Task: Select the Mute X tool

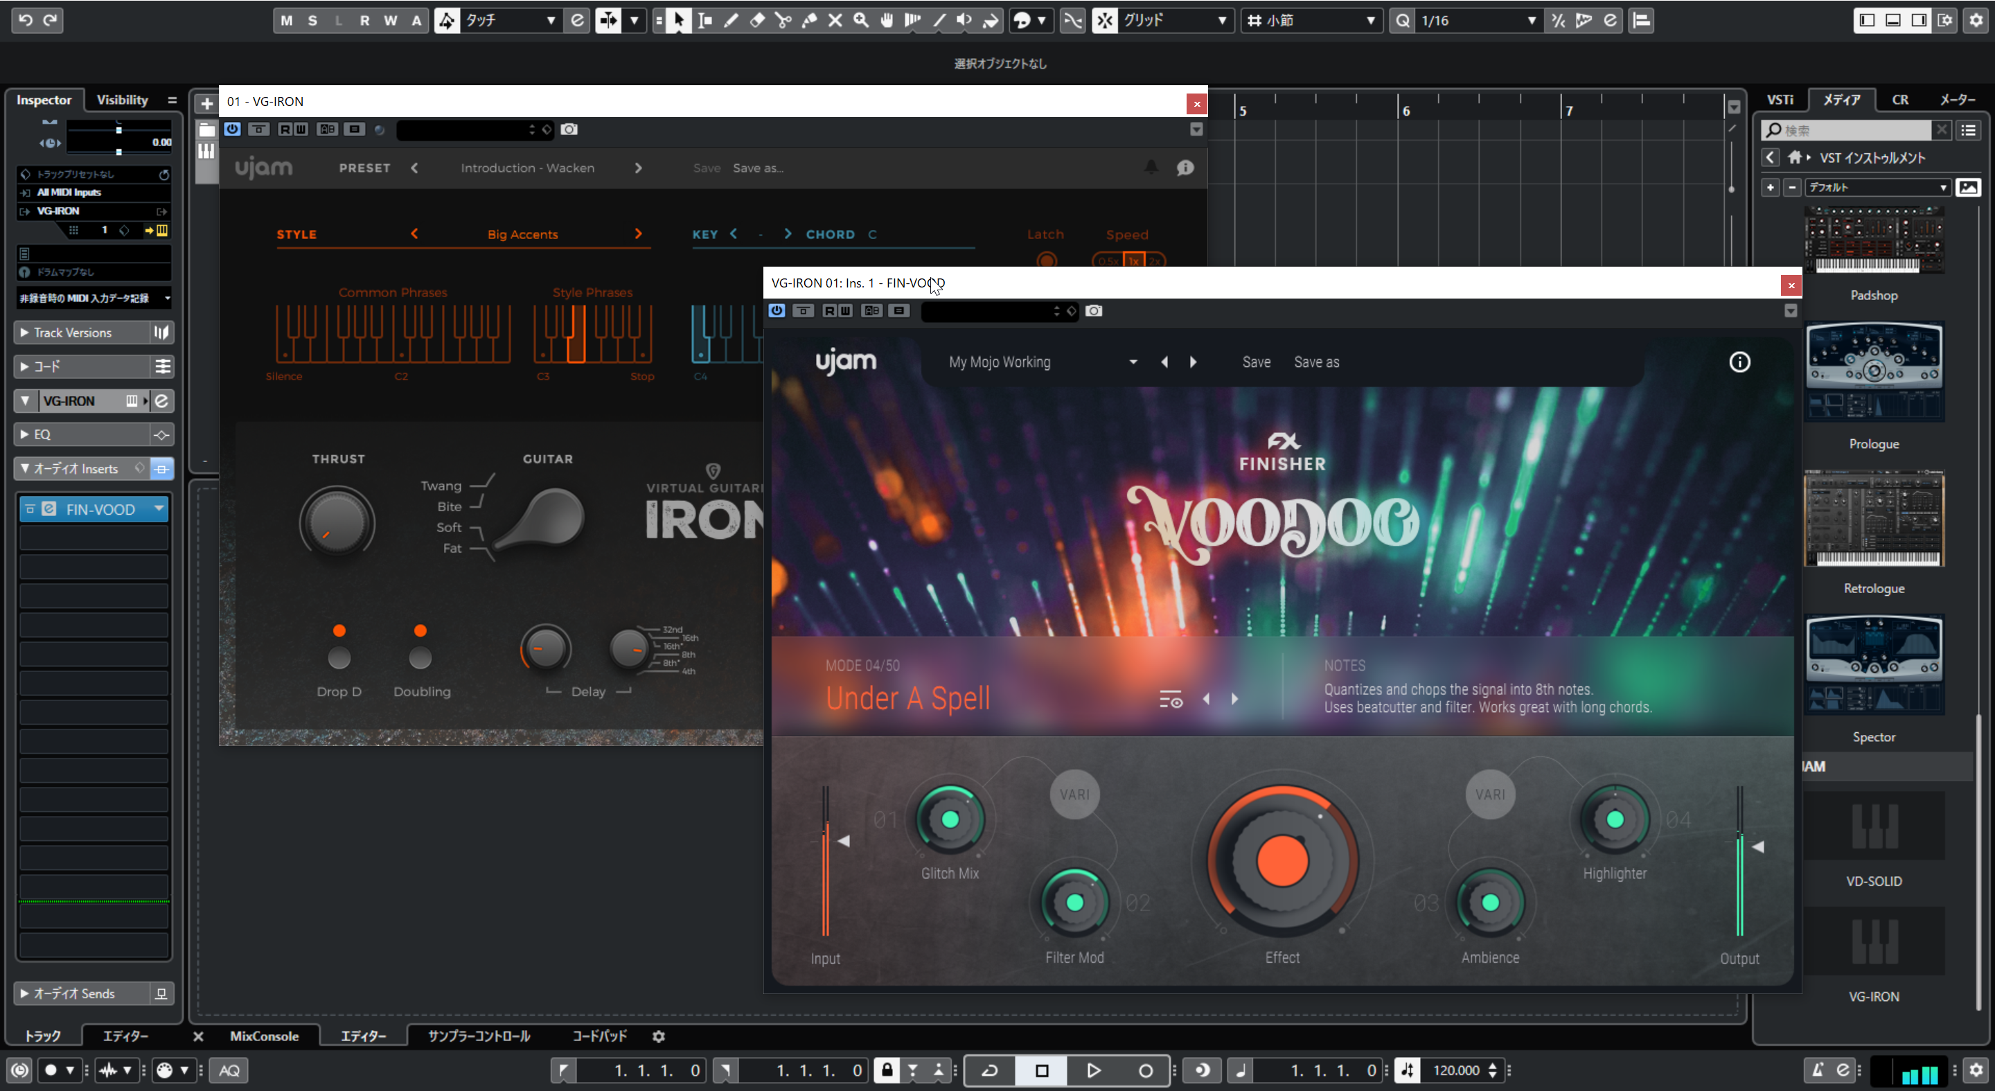Action: [x=835, y=20]
